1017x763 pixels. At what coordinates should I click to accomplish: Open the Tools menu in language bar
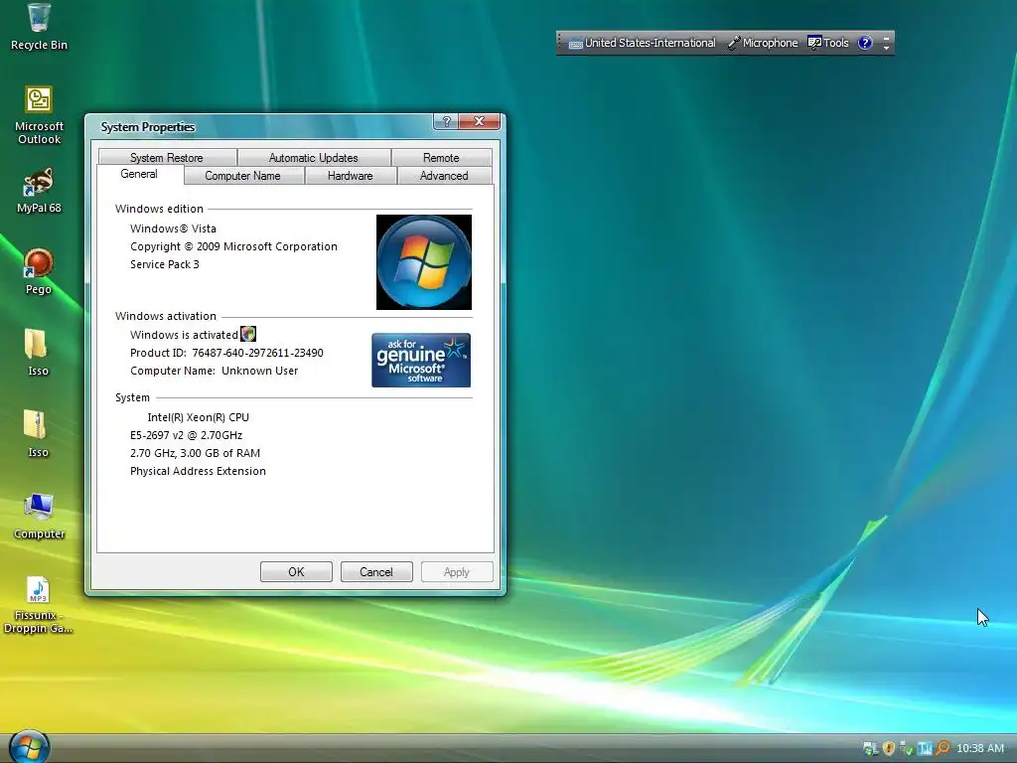click(x=828, y=43)
